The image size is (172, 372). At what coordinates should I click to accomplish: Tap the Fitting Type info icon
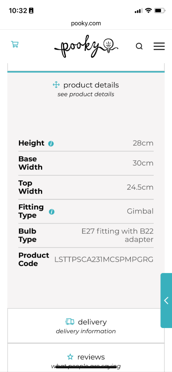point(52,212)
